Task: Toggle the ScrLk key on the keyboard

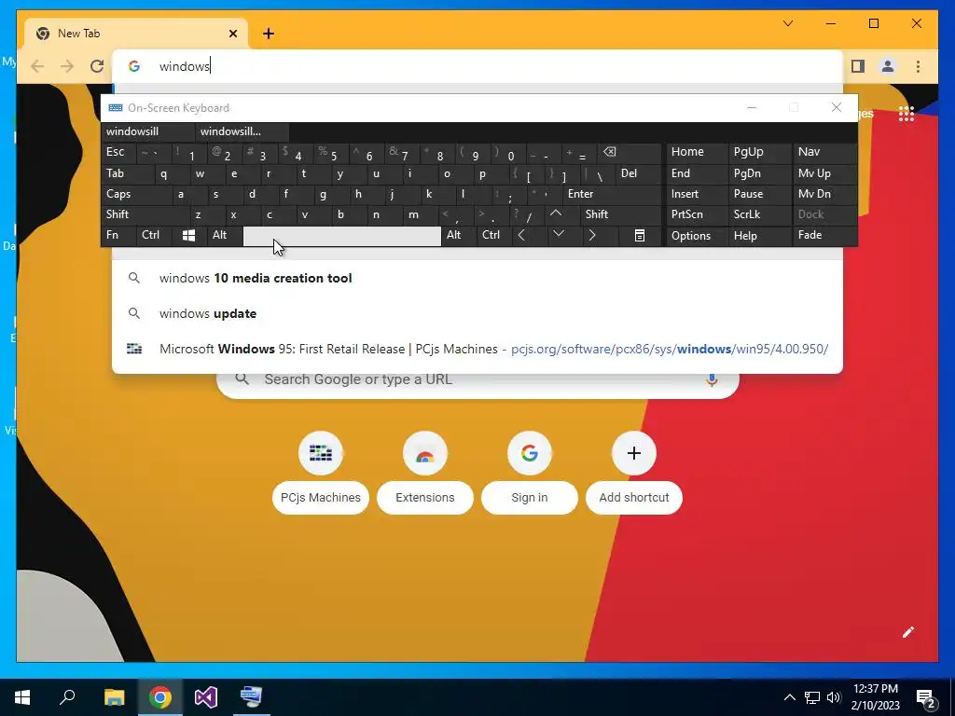Action: [759, 214]
